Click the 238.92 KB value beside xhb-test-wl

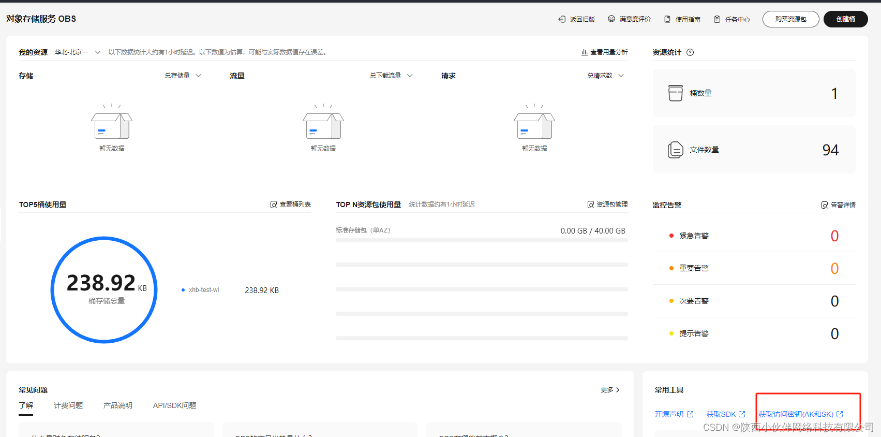[262, 290]
